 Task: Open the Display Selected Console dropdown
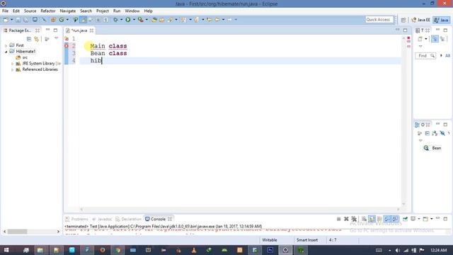pos(418,219)
